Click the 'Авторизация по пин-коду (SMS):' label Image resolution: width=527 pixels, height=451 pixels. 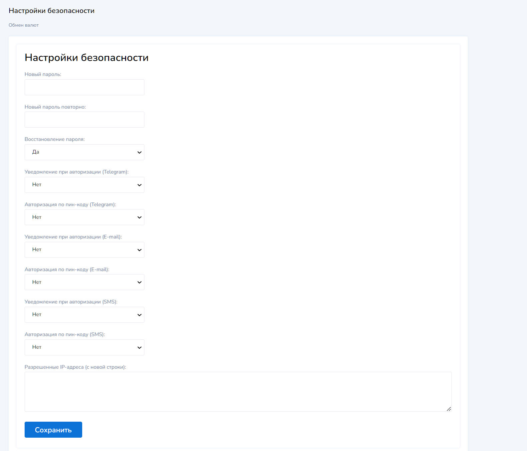tap(65, 334)
